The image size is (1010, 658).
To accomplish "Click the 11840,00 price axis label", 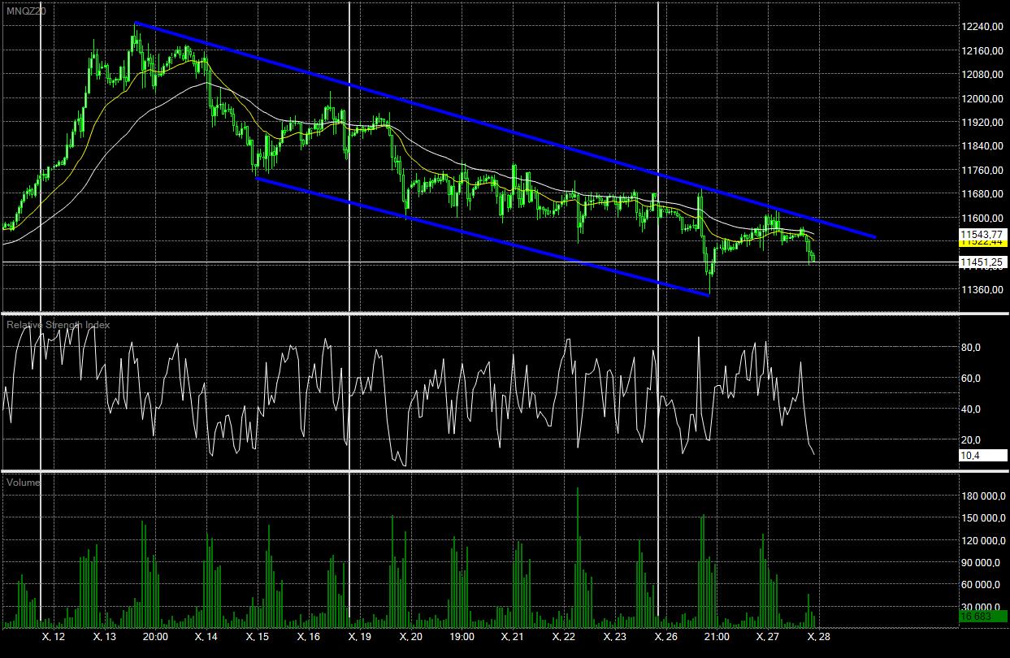I will 981,146.
